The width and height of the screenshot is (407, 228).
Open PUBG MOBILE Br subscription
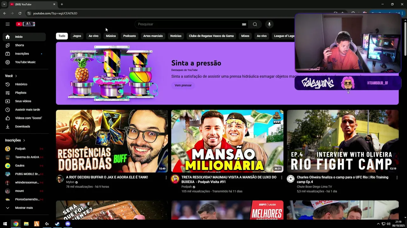click(24, 174)
